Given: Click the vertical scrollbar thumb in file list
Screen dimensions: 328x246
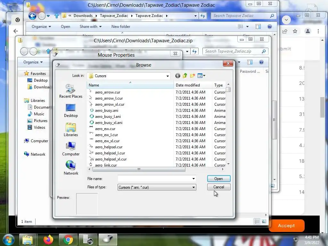Looking at the screenshot, I should 228,90.
